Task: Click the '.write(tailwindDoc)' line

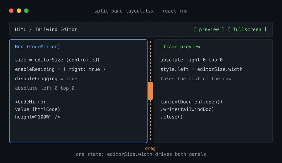Action: [187, 109]
